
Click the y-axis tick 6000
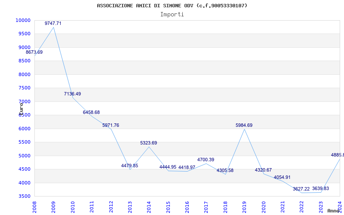[x=24, y=129]
